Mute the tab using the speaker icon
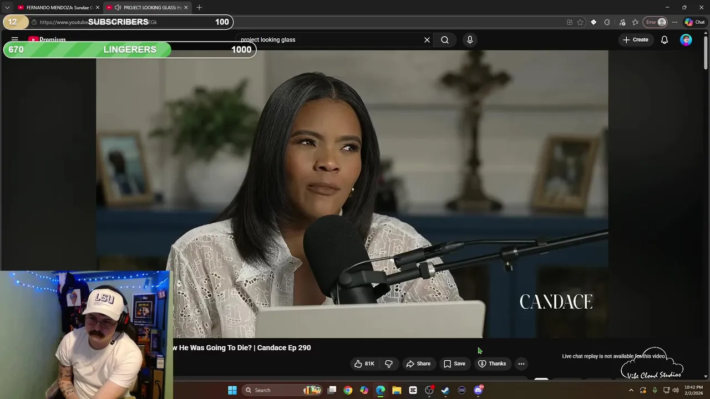This screenshot has height=399, width=710. click(x=118, y=7)
